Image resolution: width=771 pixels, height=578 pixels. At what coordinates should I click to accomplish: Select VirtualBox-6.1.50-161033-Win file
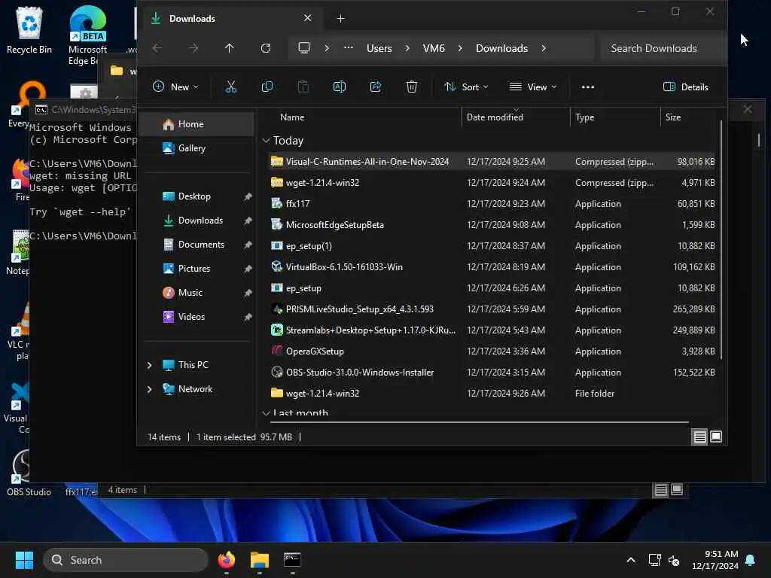[492, 267]
